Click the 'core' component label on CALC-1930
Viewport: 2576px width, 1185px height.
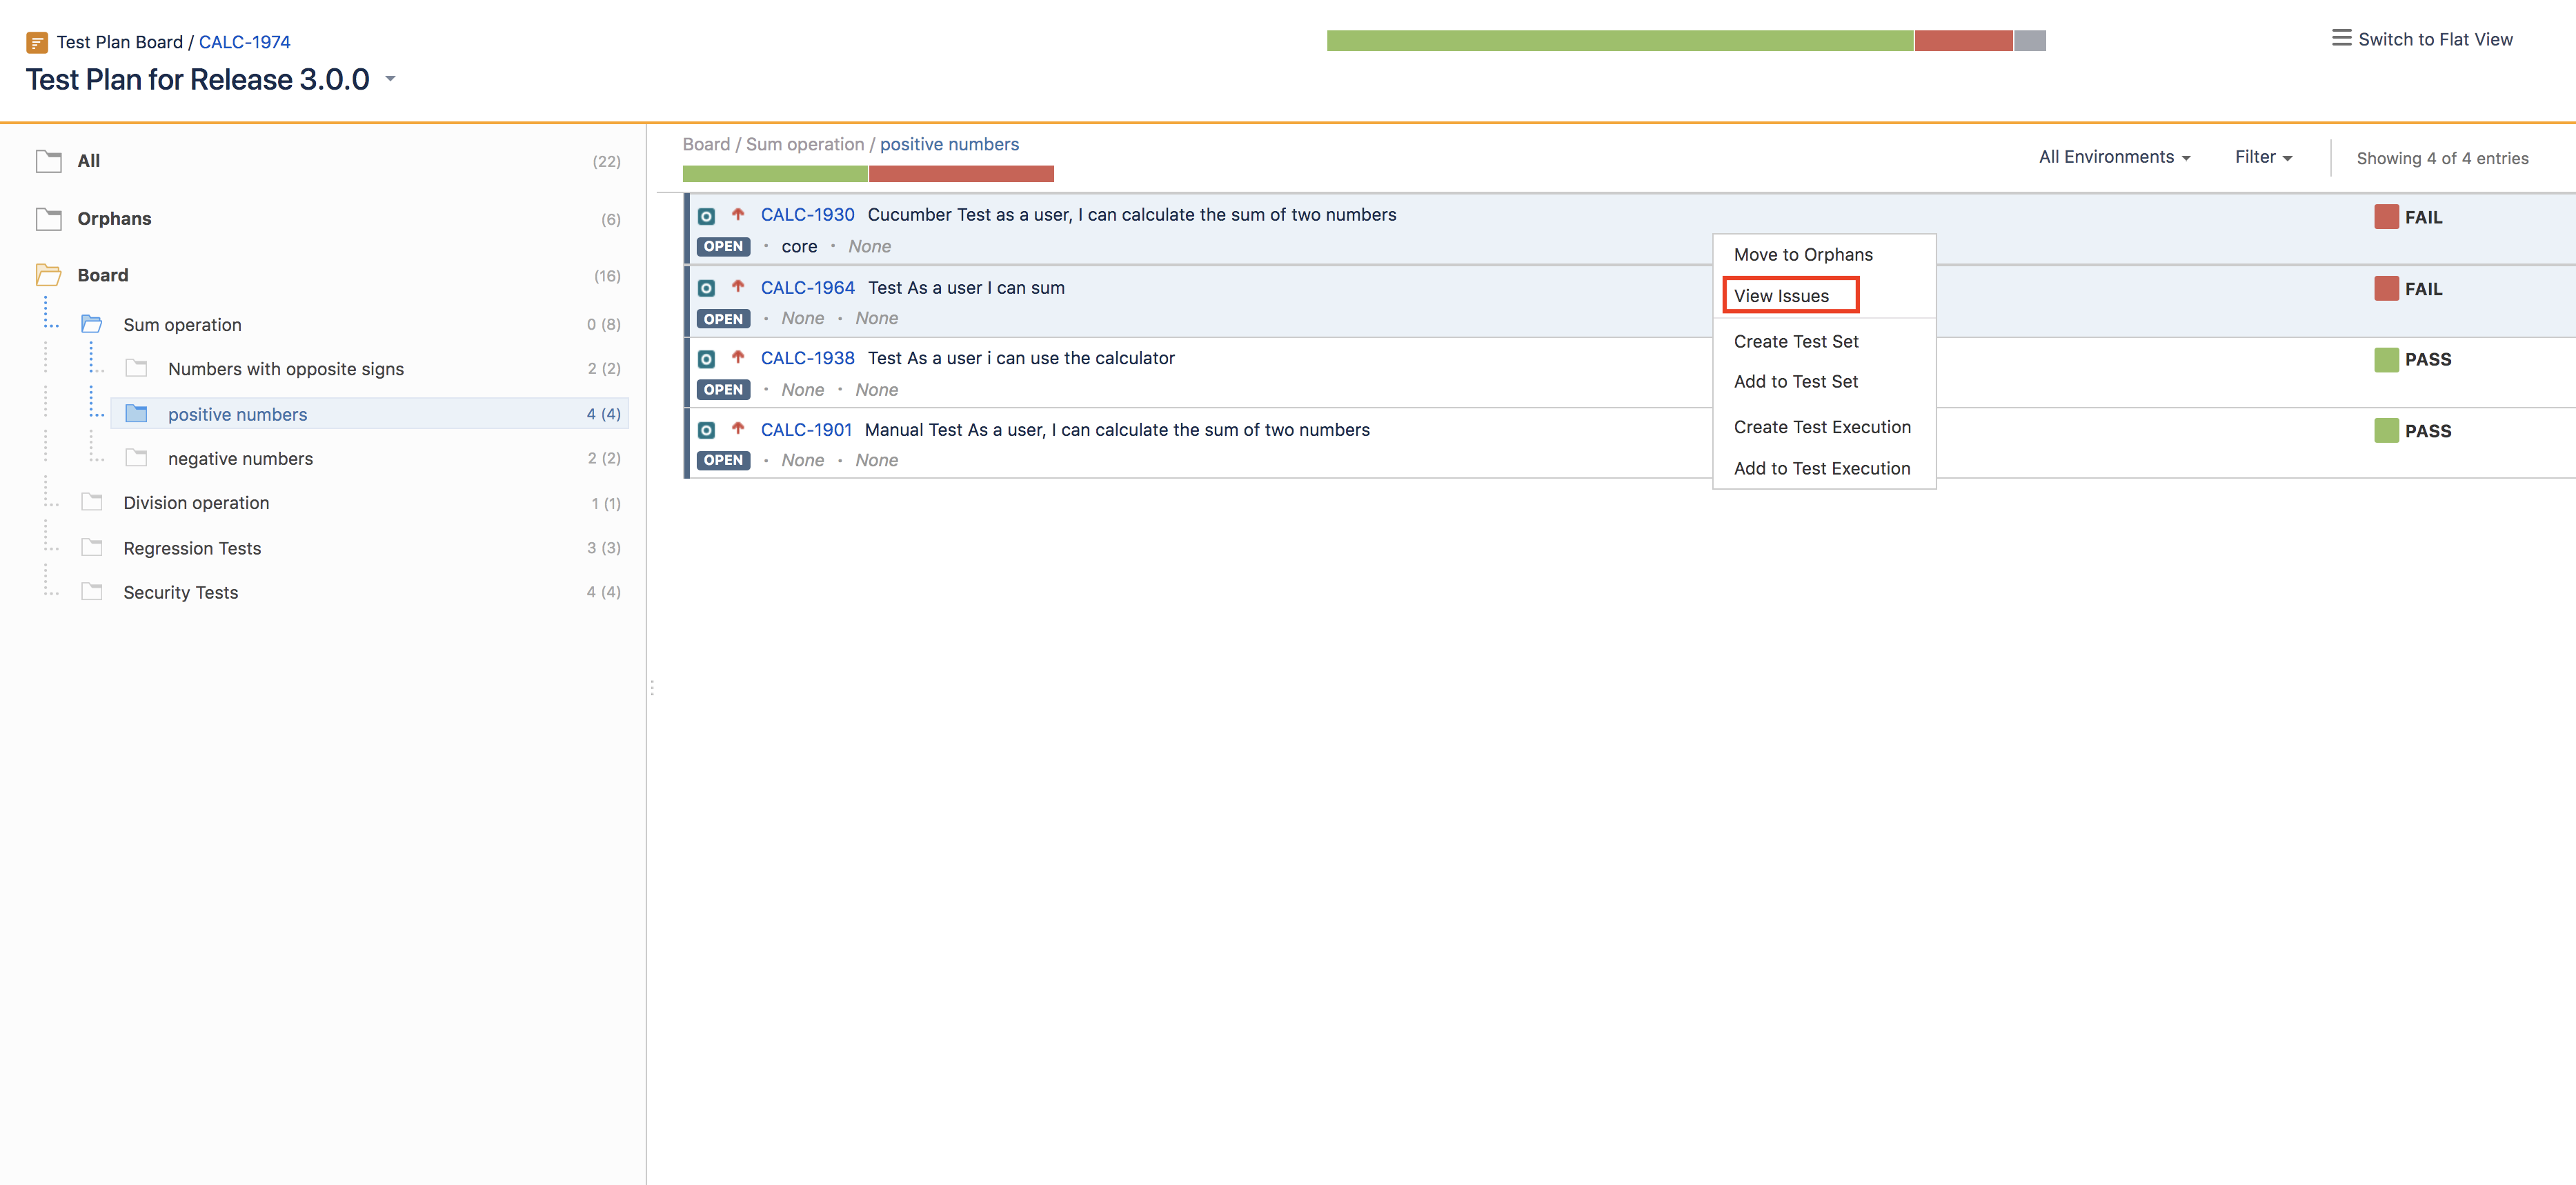coord(799,247)
